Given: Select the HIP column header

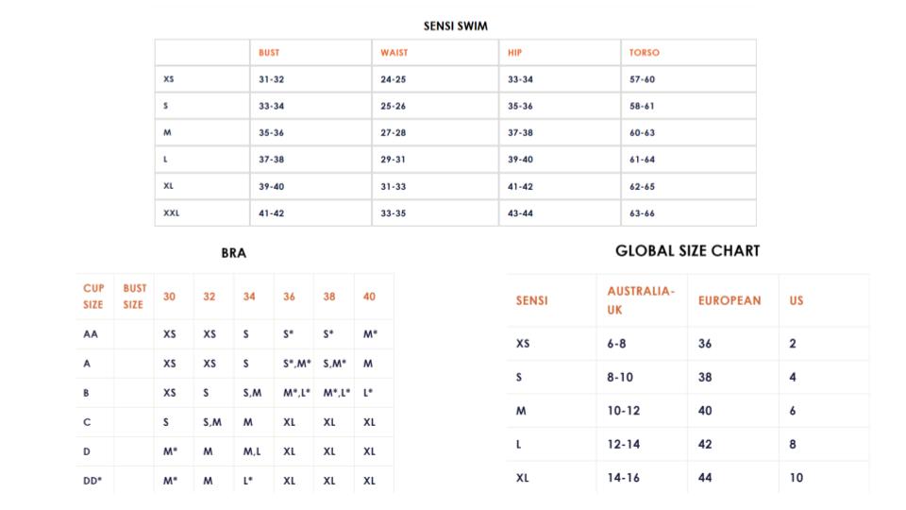Looking at the screenshot, I should pos(514,53).
